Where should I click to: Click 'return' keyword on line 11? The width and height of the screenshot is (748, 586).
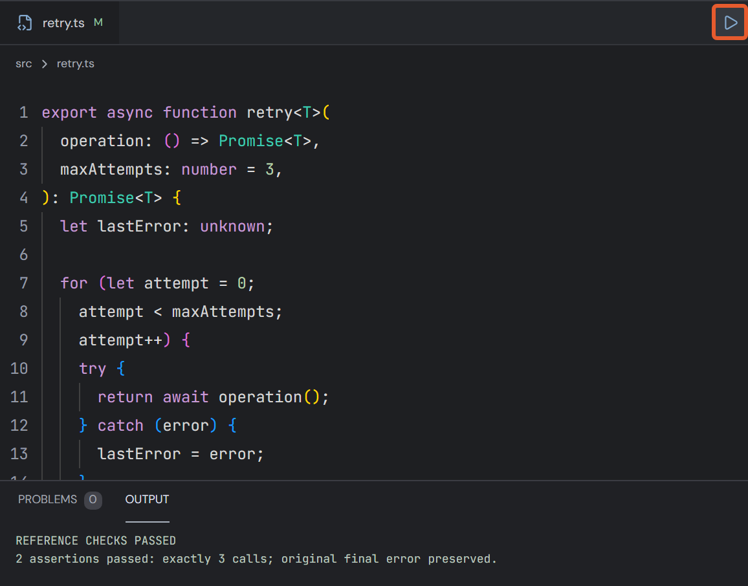tap(125, 397)
